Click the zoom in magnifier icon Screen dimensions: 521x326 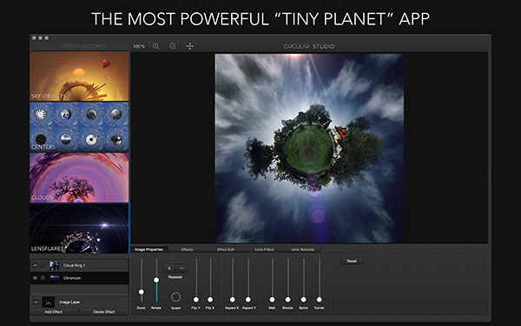(x=155, y=46)
